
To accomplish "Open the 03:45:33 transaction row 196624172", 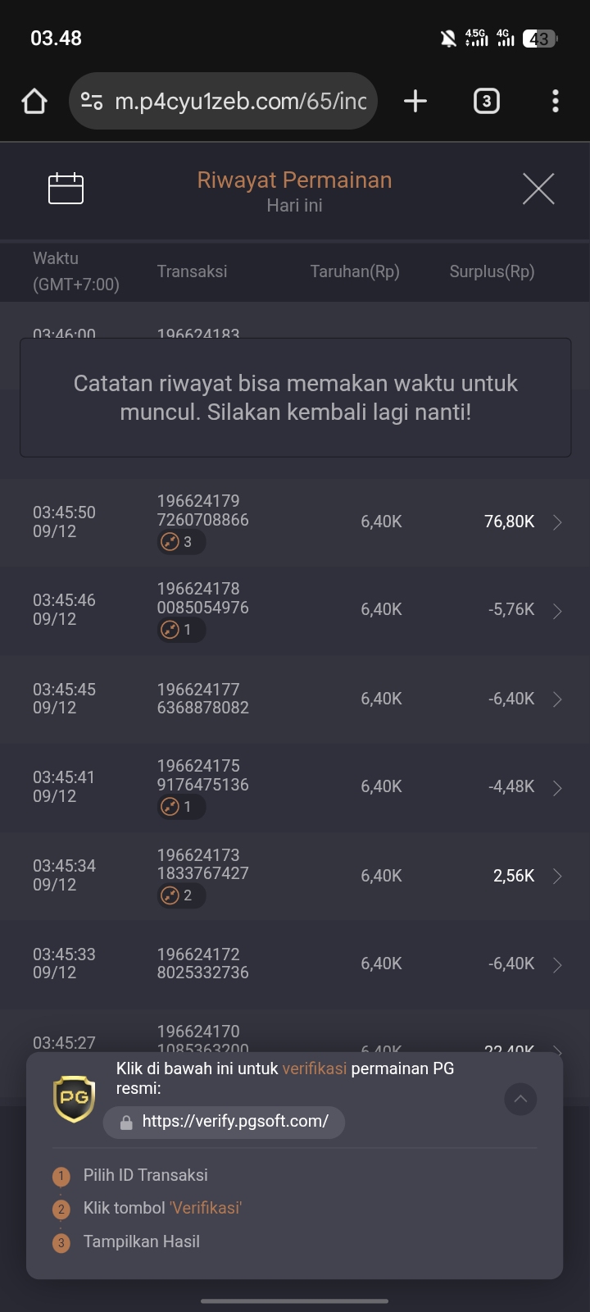I will click(295, 964).
